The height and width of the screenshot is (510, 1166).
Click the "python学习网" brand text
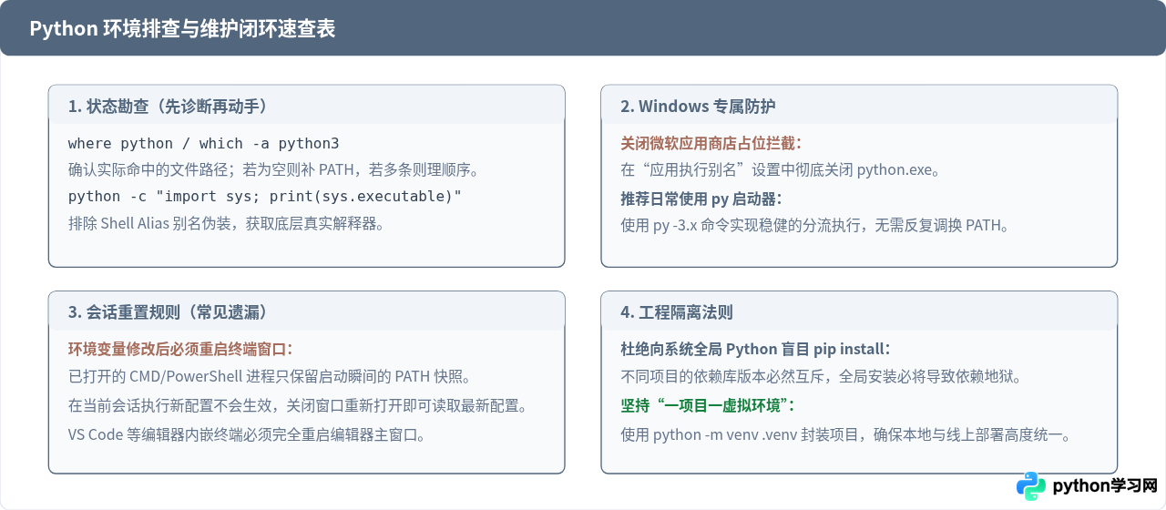pyautogui.click(x=1104, y=486)
